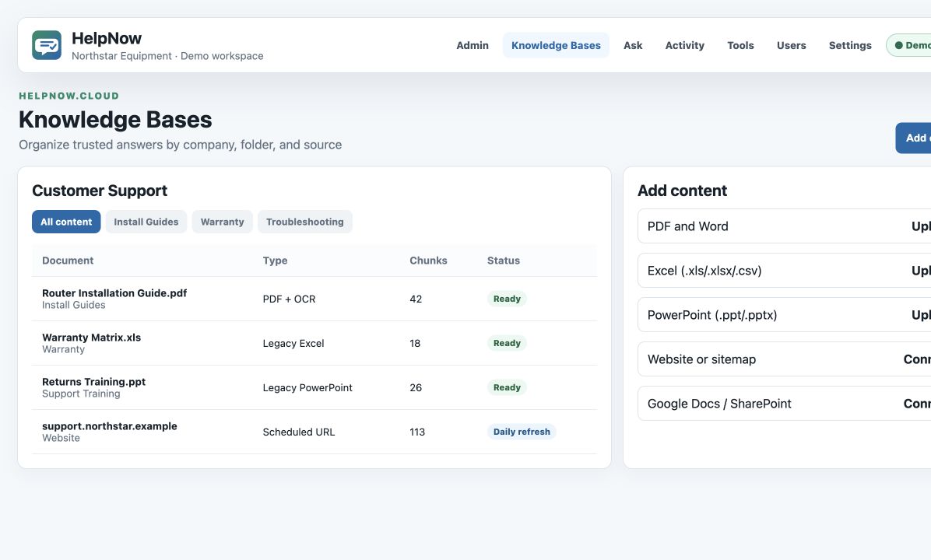Go to the Ask page
The height and width of the screenshot is (560, 931).
pos(632,45)
